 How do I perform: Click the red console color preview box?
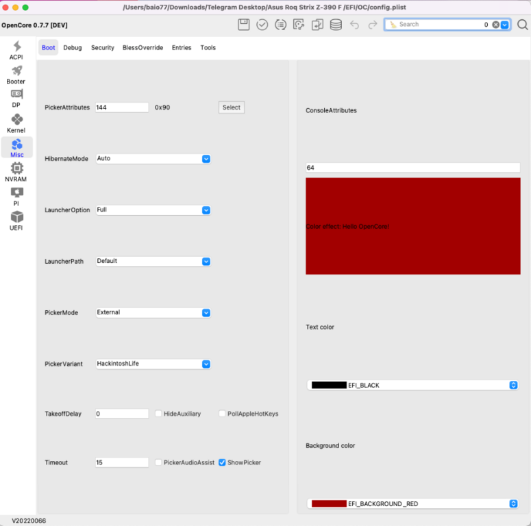(412, 226)
